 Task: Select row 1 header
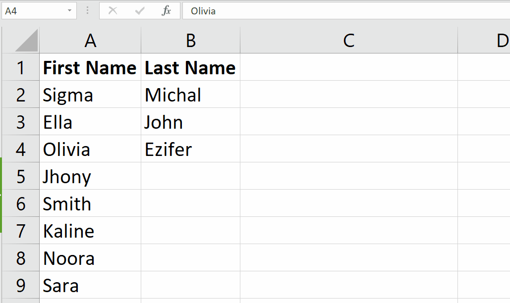[20, 68]
